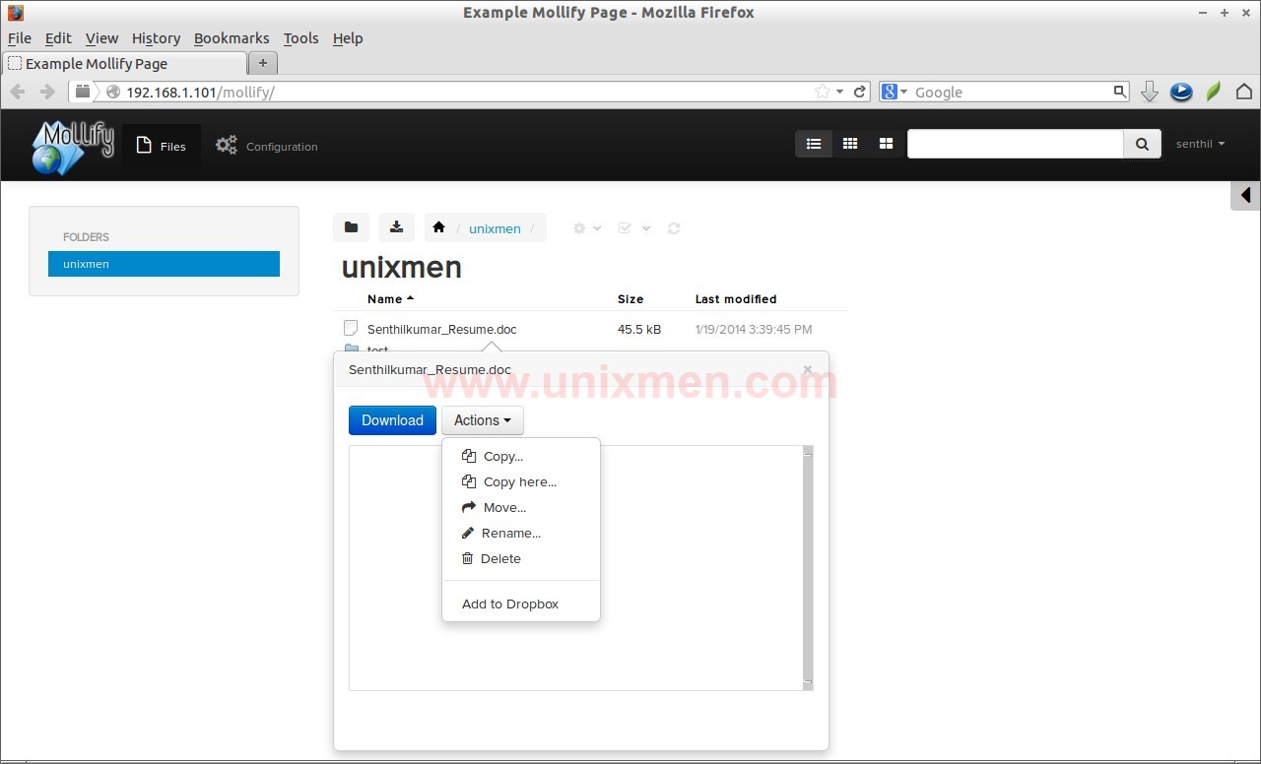Refresh the folder listing
The height and width of the screenshot is (764, 1261).
tap(674, 228)
